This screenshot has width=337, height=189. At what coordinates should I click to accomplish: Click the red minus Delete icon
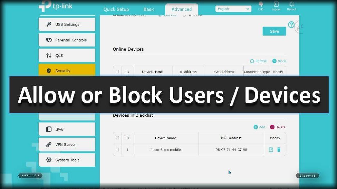coord(272,127)
